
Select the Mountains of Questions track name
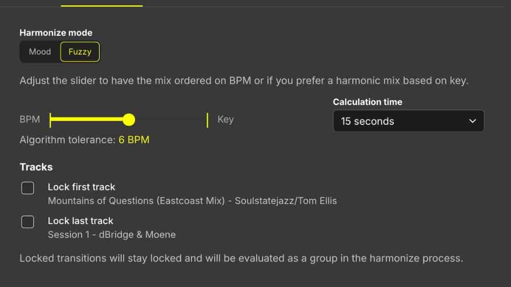point(193,200)
